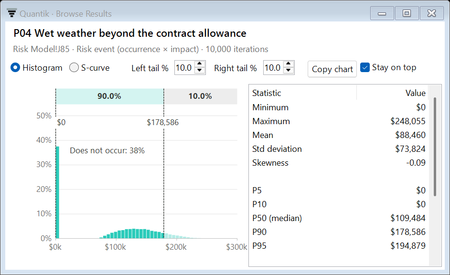Click the Copy chart button
The width and height of the screenshot is (450, 275).
[x=332, y=69]
